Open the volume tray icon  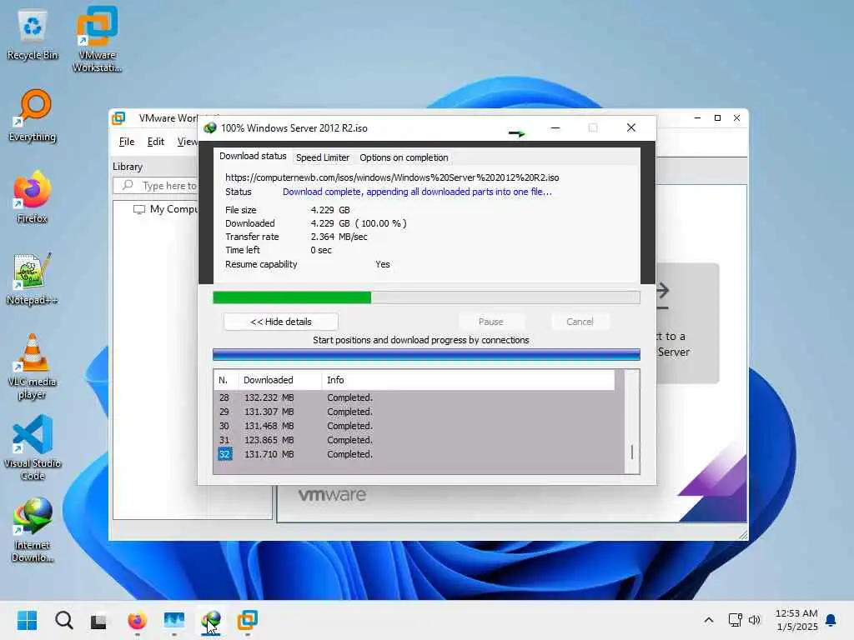click(754, 620)
